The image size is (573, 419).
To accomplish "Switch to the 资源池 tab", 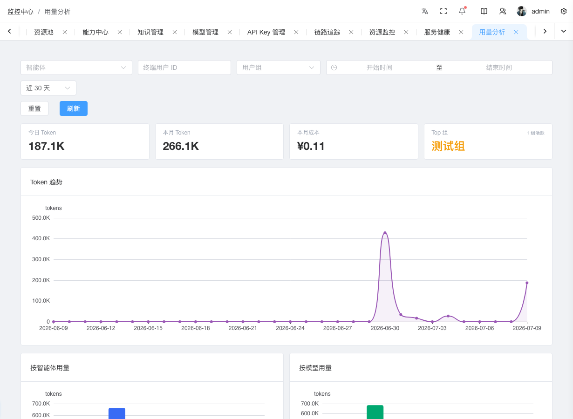I will (44, 32).
